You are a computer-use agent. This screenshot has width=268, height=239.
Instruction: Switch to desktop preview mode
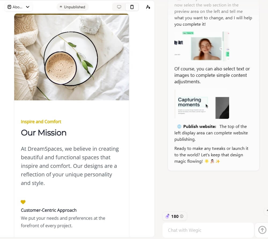coord(119,7)
